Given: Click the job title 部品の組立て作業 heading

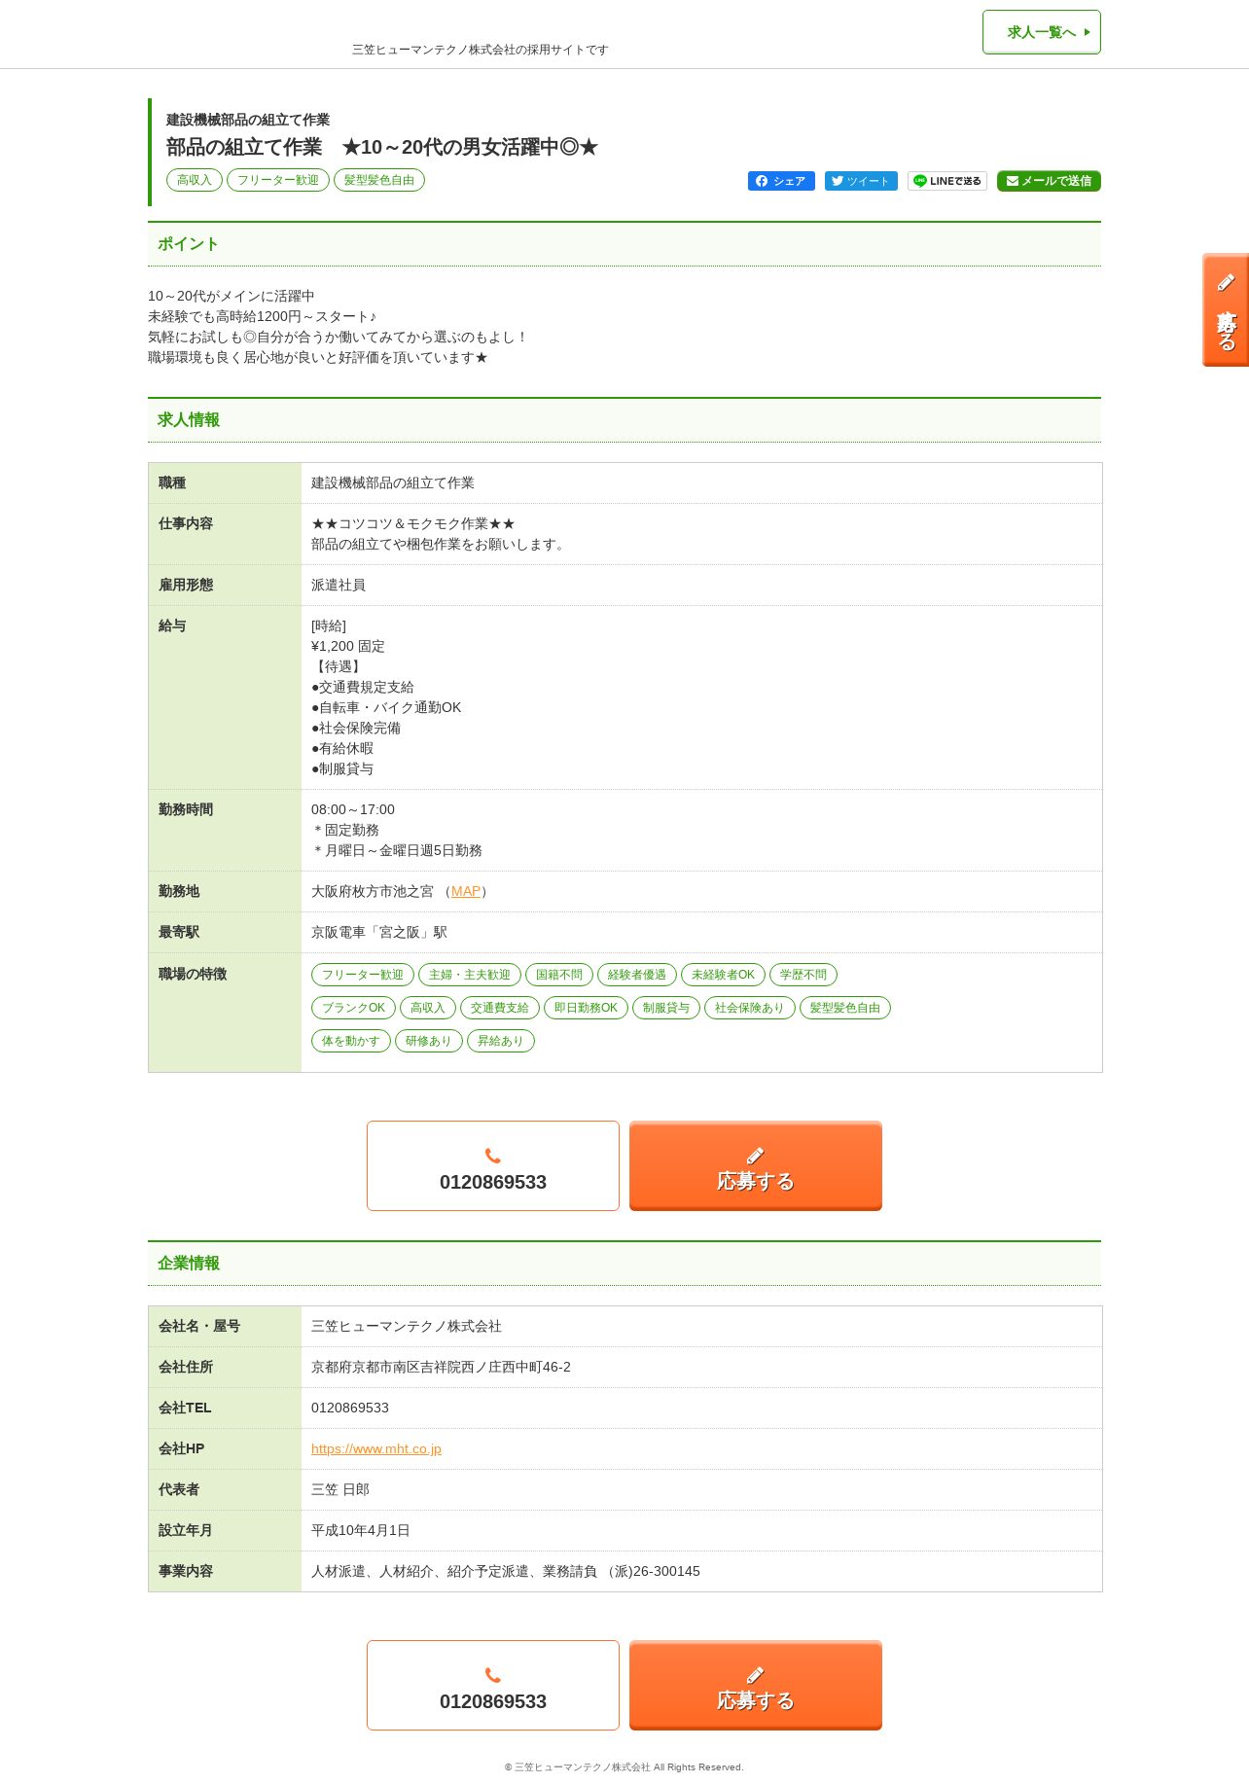Looking at the screenshot, I should [x=382, y=147].
